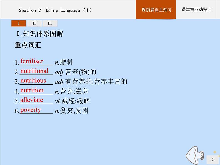This screenshot has height=165, width=220.
Task: Click the fish illustration icon
Action: pyautogui.click(x=195, y=155)
